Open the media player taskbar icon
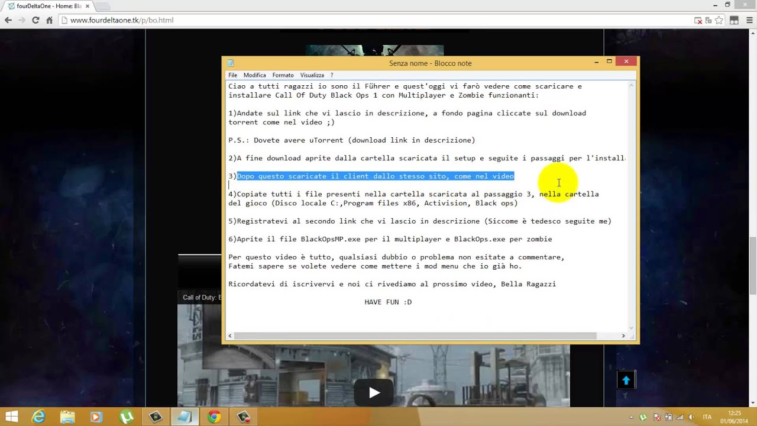The height and width of the screenshot is (426, 757). pyautogui.click(x=96, y=417)
